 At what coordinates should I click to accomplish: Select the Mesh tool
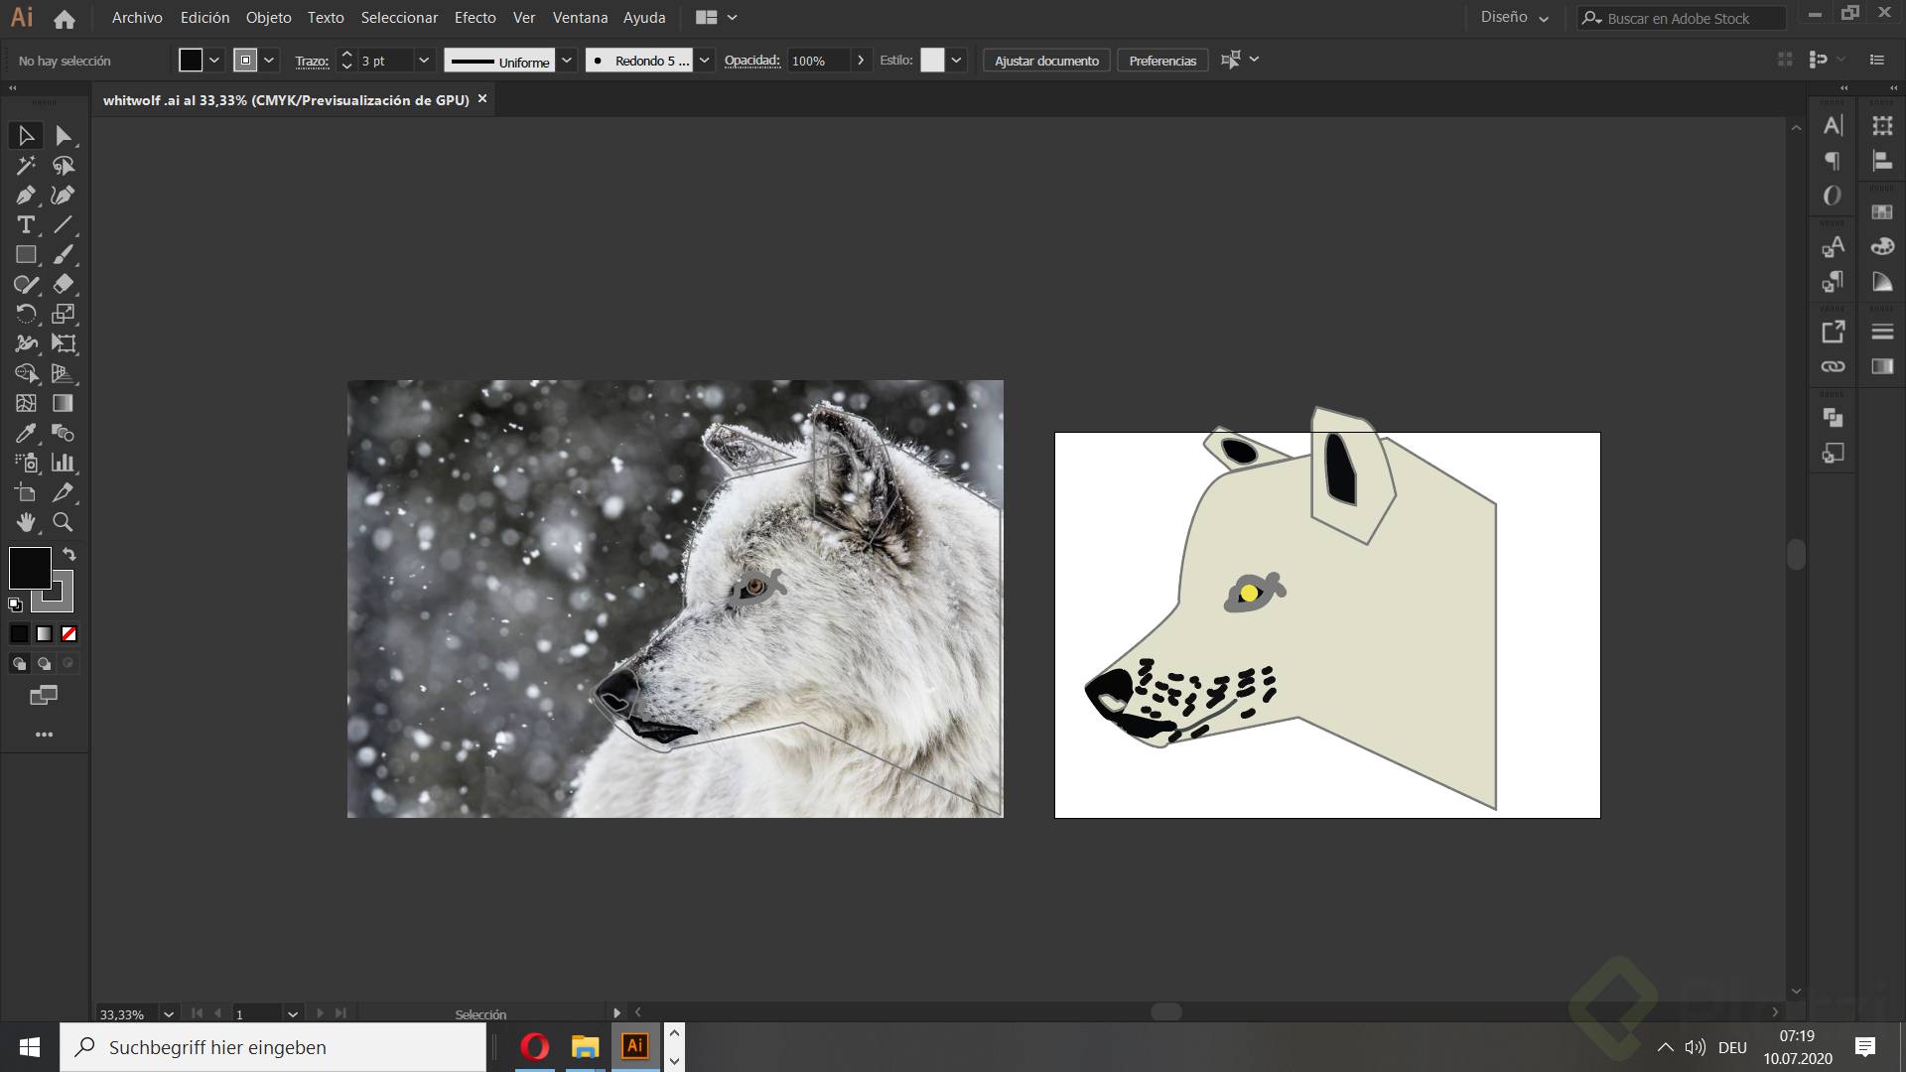[26, 403]
